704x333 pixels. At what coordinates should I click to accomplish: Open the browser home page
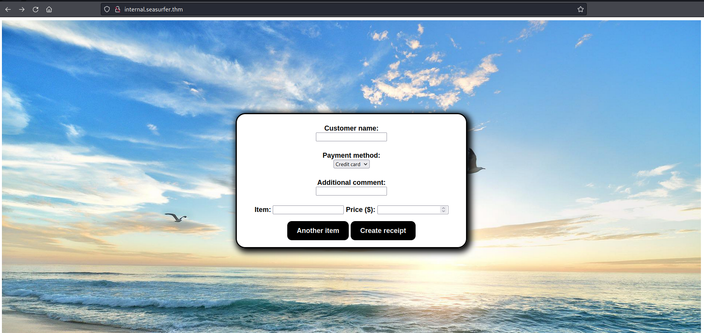tap(49, 9)
